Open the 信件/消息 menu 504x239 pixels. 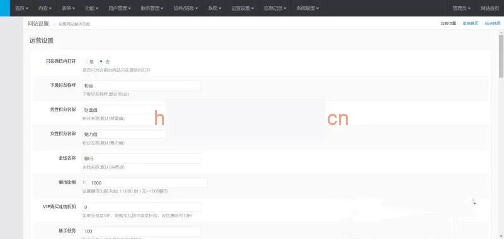(x=186, y=8)
